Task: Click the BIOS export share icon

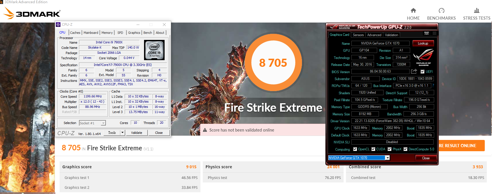Action: point(414,71)
